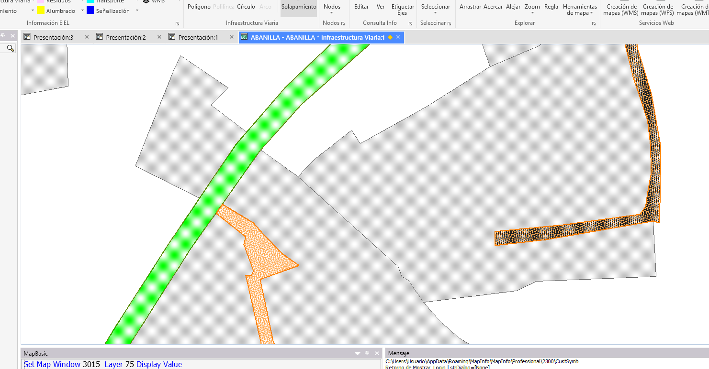
Task: Select the ABANILLA Infraestructura Viaria:1 tab
Action: (x=321, y=37)
